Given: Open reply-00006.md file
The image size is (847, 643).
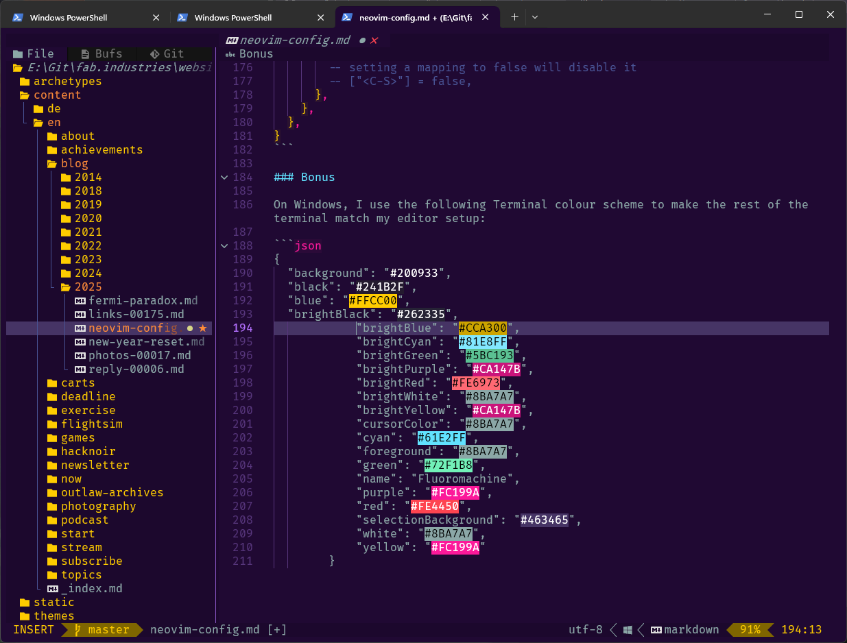Looking at the screenshot, I should (x=129, y=369).
